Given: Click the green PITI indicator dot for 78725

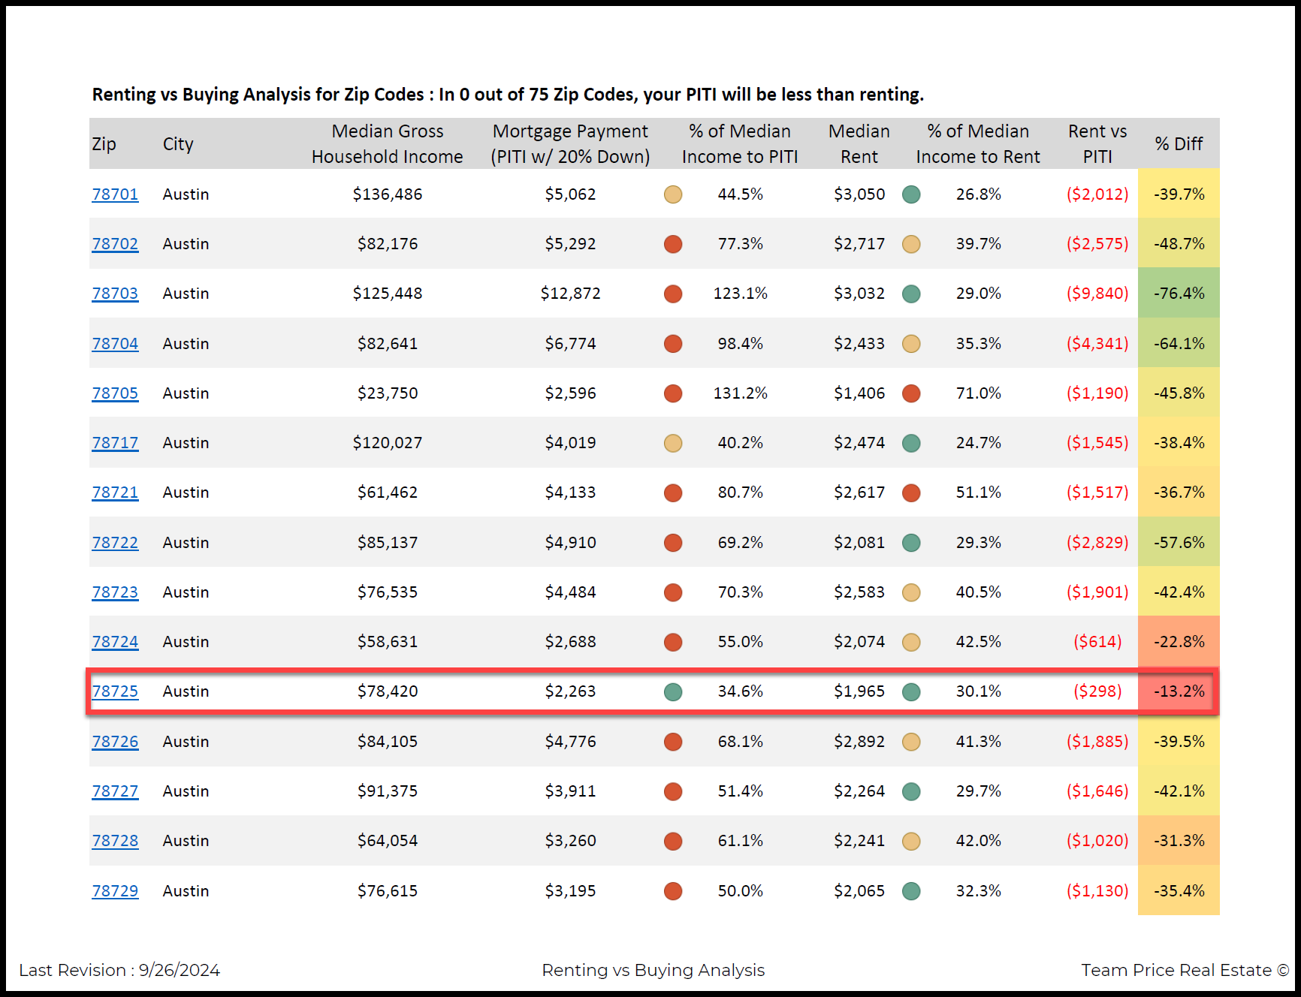Looking at the screenshot, I should pyautogui.click(x=673, y=691).
